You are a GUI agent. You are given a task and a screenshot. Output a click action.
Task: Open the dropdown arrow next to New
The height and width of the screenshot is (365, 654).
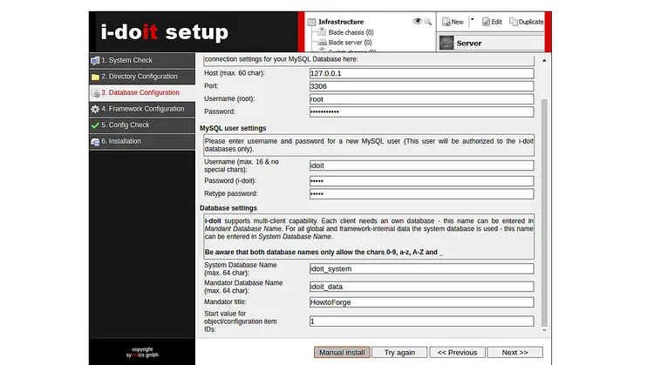point(472,19)
